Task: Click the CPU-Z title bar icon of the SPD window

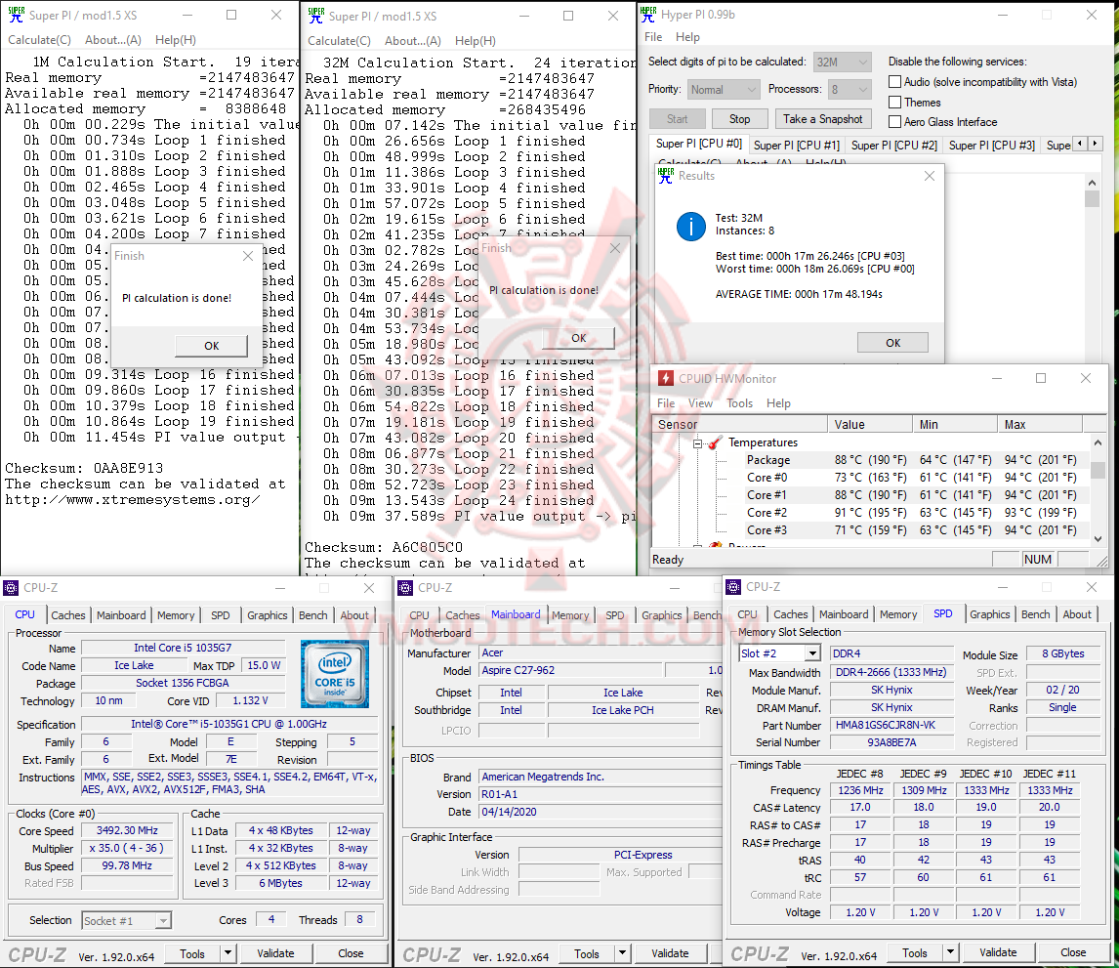Action: [733, 587]
